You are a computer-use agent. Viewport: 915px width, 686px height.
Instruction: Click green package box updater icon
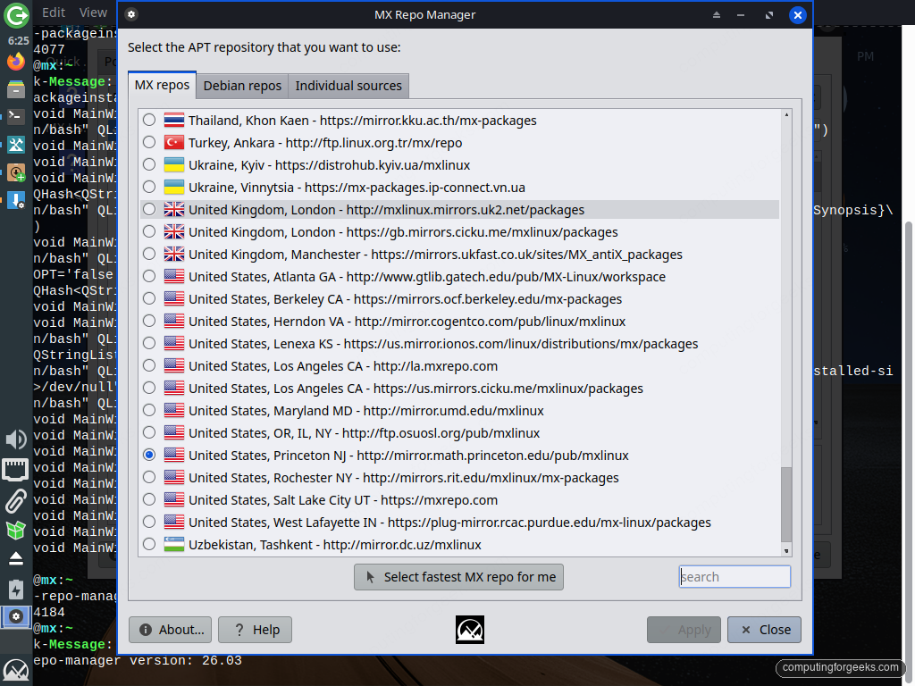coord(16,530)
